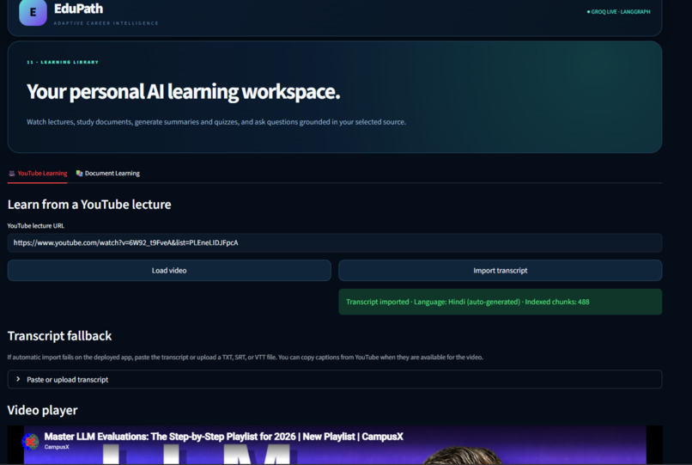Click the Video player heading

pyautogui.click(x=42, y=410)
